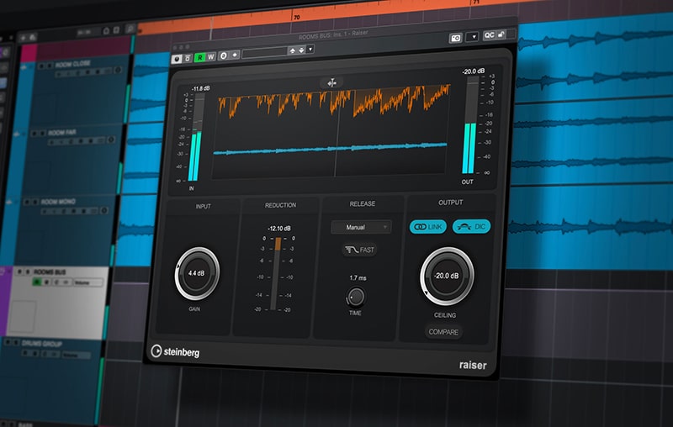Click the Steinberg logo
673x427 pixels.
click(175, 351)
